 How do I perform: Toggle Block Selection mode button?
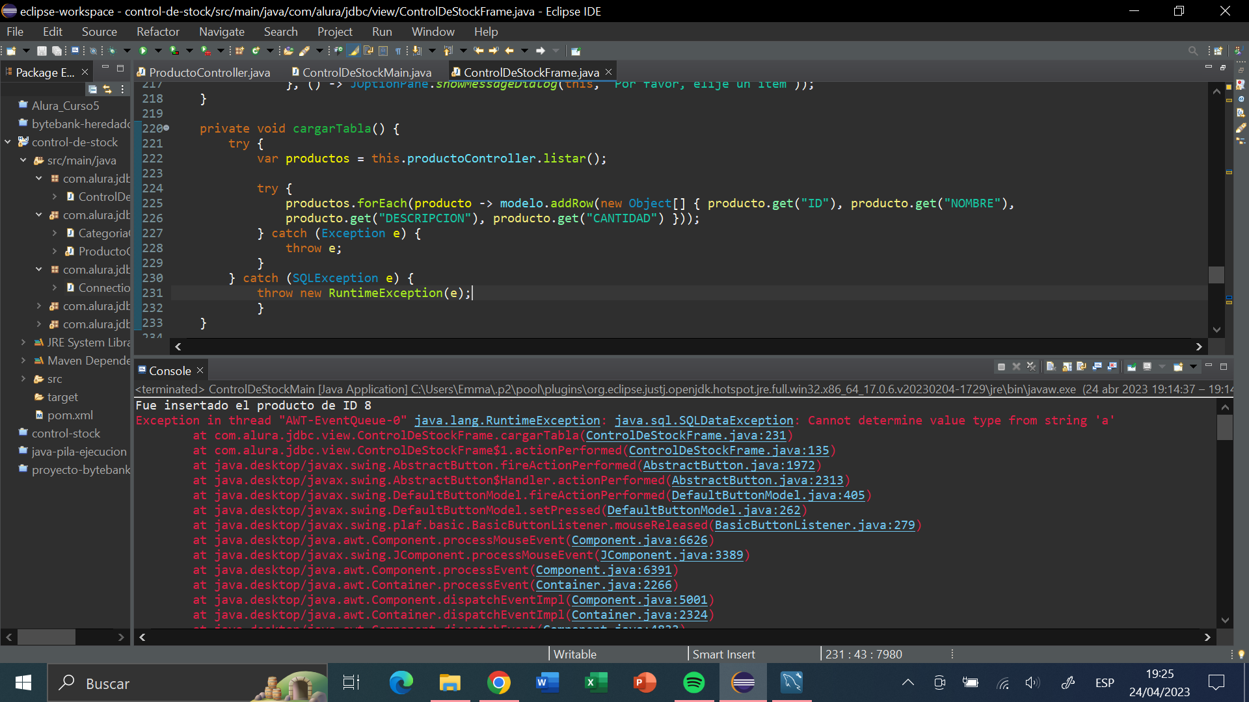(383, 51)
